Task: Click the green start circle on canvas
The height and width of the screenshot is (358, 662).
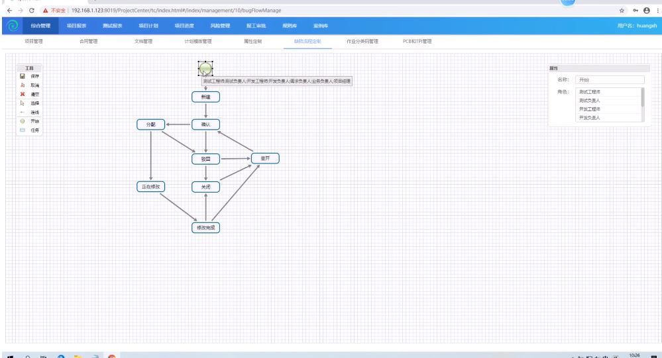Action: (x=205, y=68)
